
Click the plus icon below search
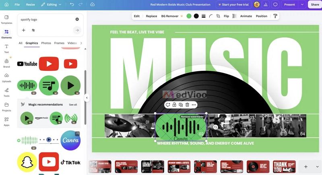[x=24, y=30]
